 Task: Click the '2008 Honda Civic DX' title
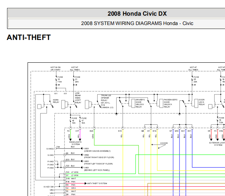tap(137, 14)
